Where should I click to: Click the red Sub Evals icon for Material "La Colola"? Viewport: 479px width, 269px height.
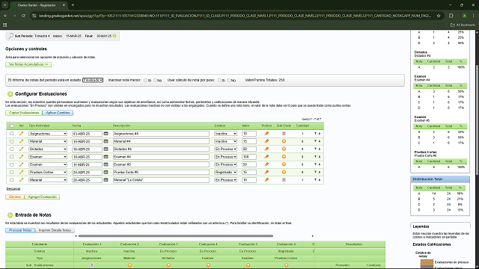[x=284, y=180]
